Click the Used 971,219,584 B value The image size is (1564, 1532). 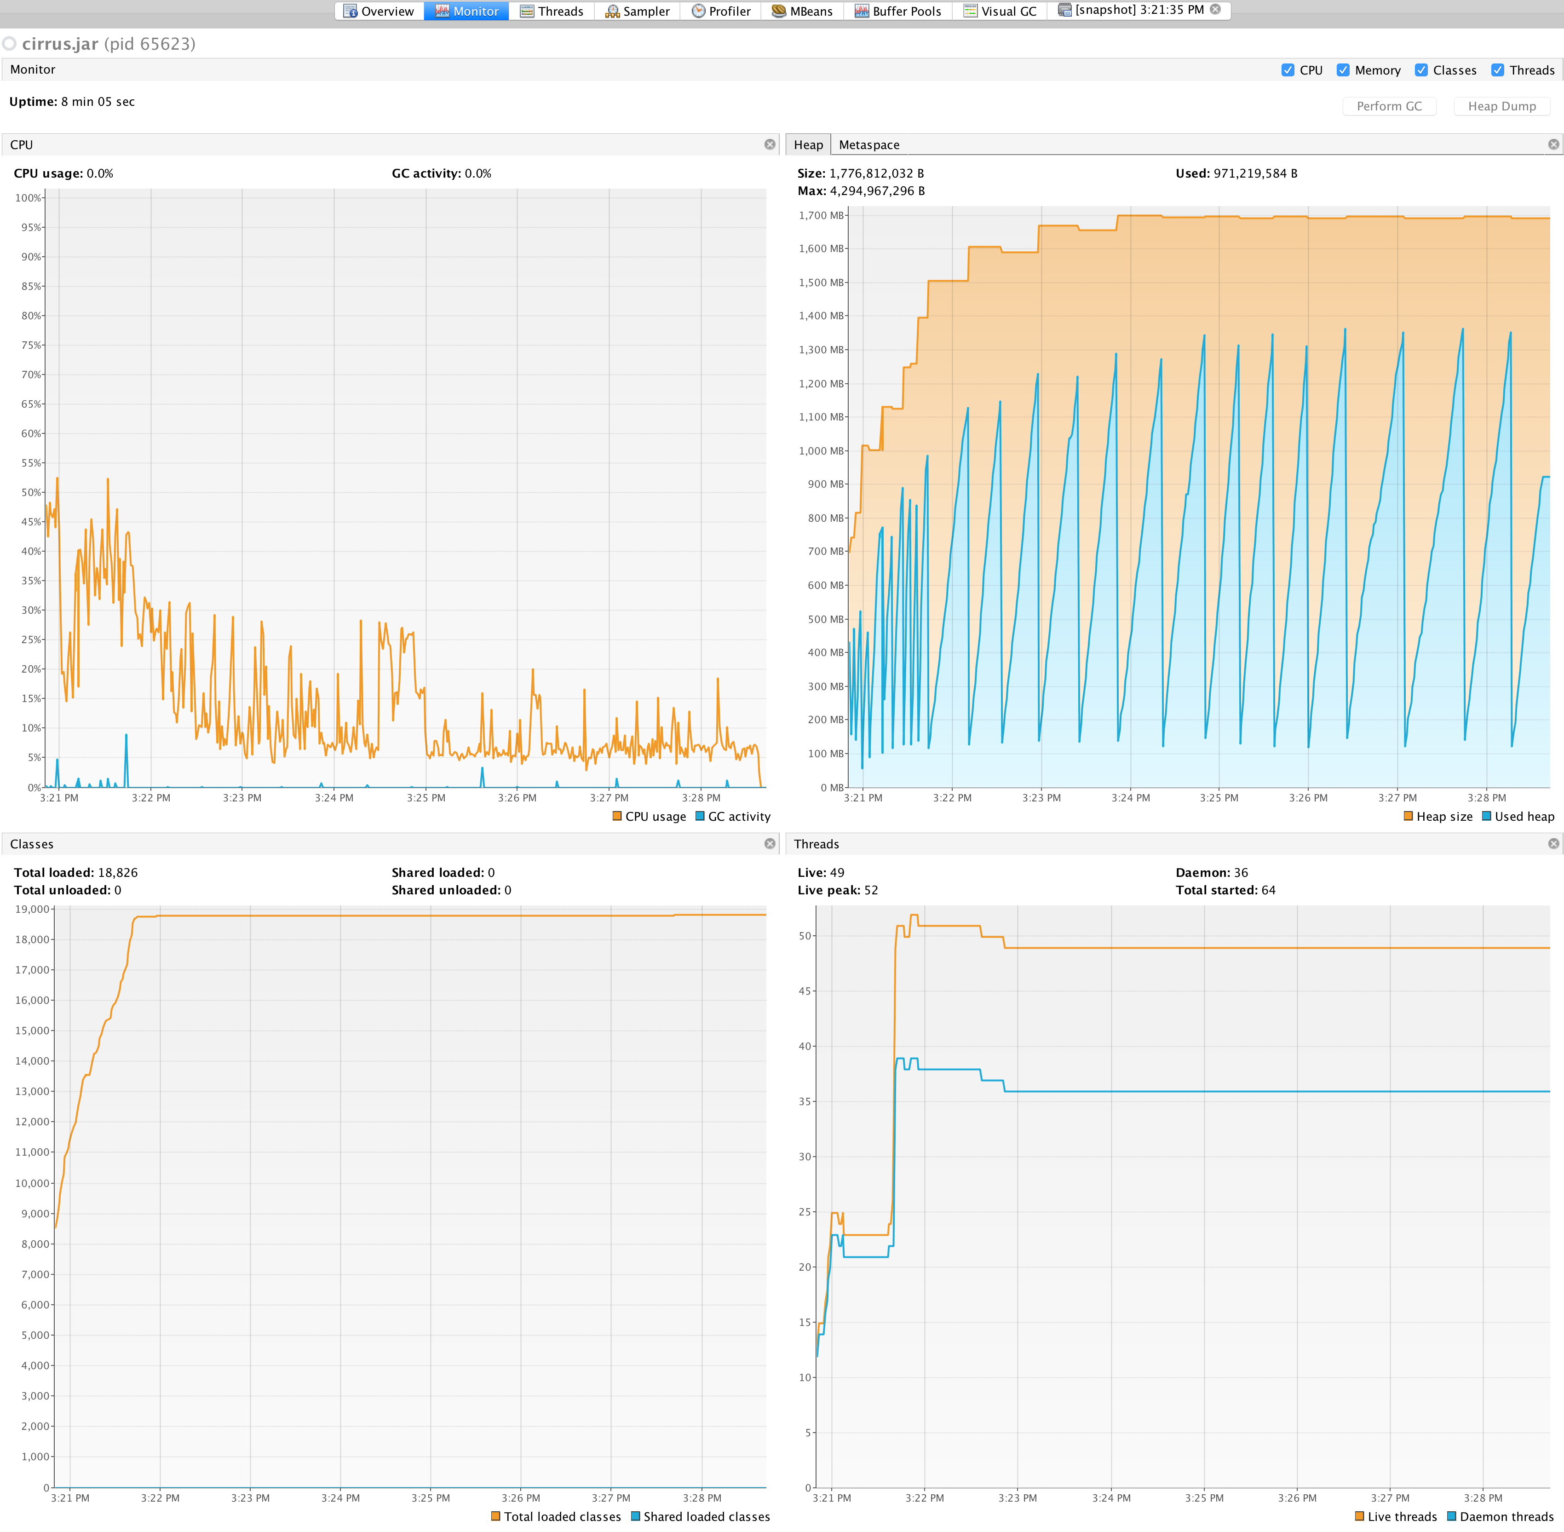click(1255, 173)
